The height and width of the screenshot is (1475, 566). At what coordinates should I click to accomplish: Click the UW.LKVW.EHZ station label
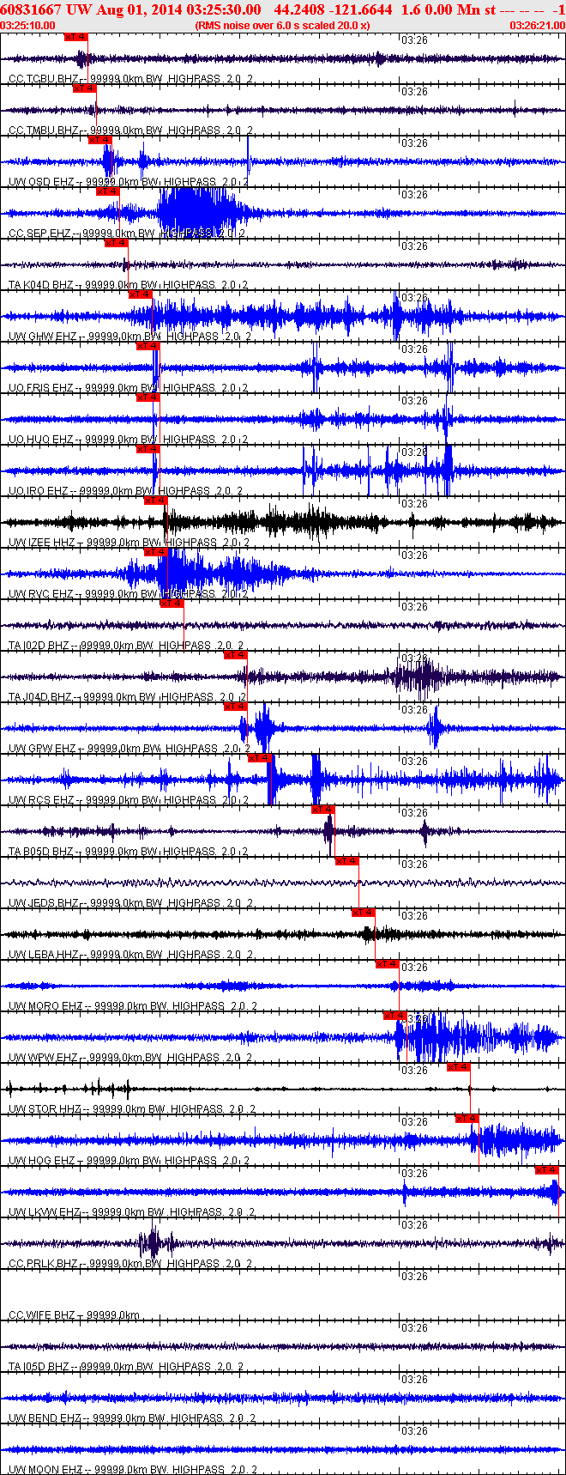(x=45, y=1212)
